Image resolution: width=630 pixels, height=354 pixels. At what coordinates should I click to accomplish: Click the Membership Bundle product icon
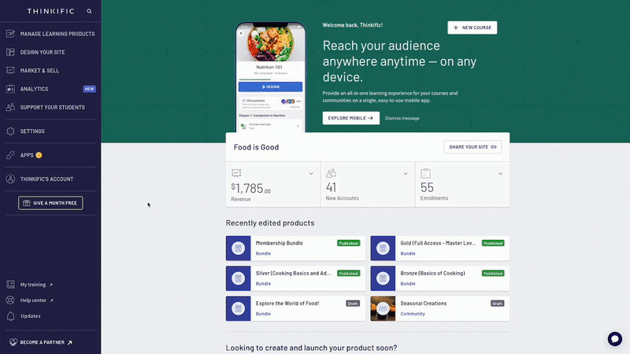click(239, 248)
